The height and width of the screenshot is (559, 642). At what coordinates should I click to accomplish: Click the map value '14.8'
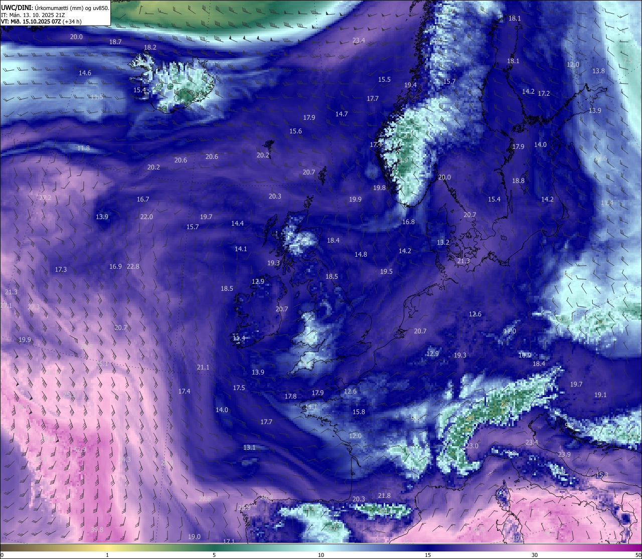coord(361,254)
